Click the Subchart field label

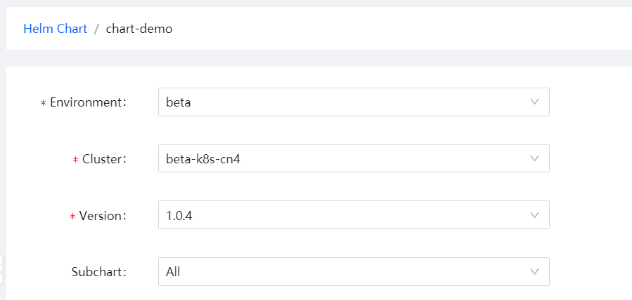click(98, 272)
